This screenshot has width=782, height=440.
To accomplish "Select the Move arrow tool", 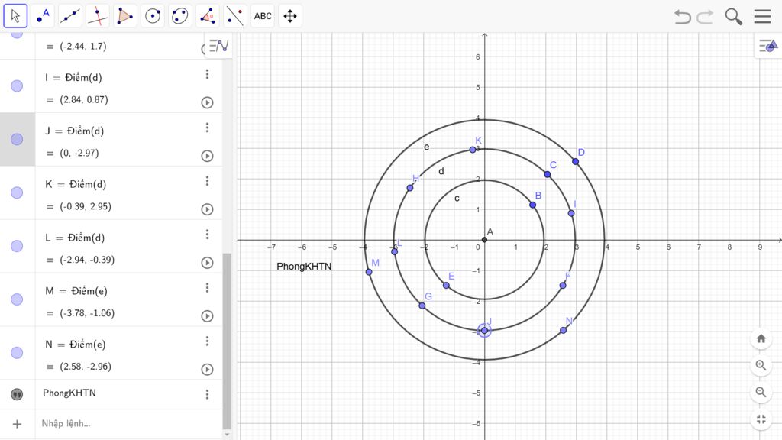I will [x=15, y=15].
